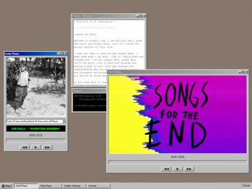Image resolution: width=252 pixels, height=189 pixels.
Task: Click 'welcome to kidnull.com' line in Notepad
Action: point(108,41)
